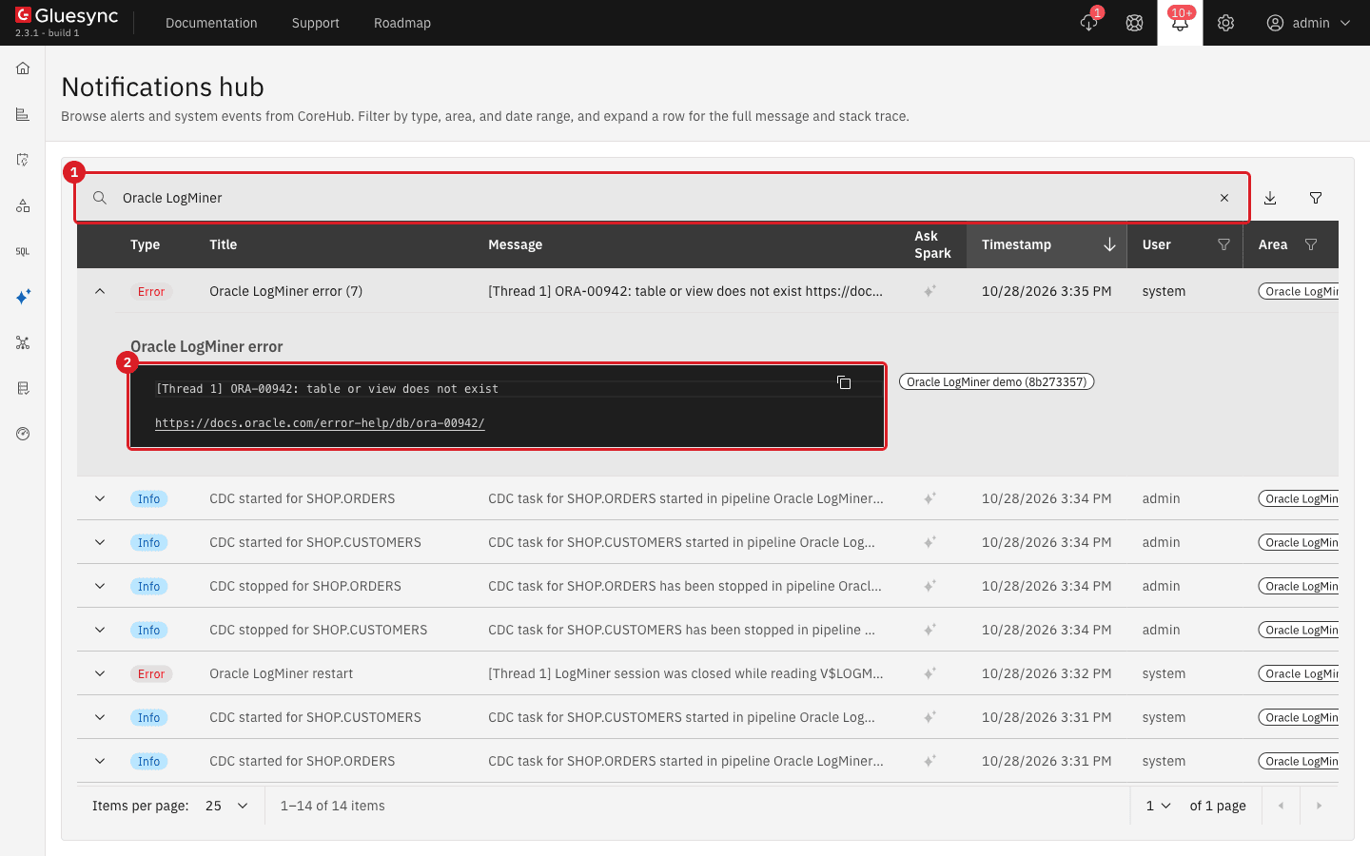Click the network nodes icon in the sidebar
The image size is (1370, 856).
[x=23, y=342]
